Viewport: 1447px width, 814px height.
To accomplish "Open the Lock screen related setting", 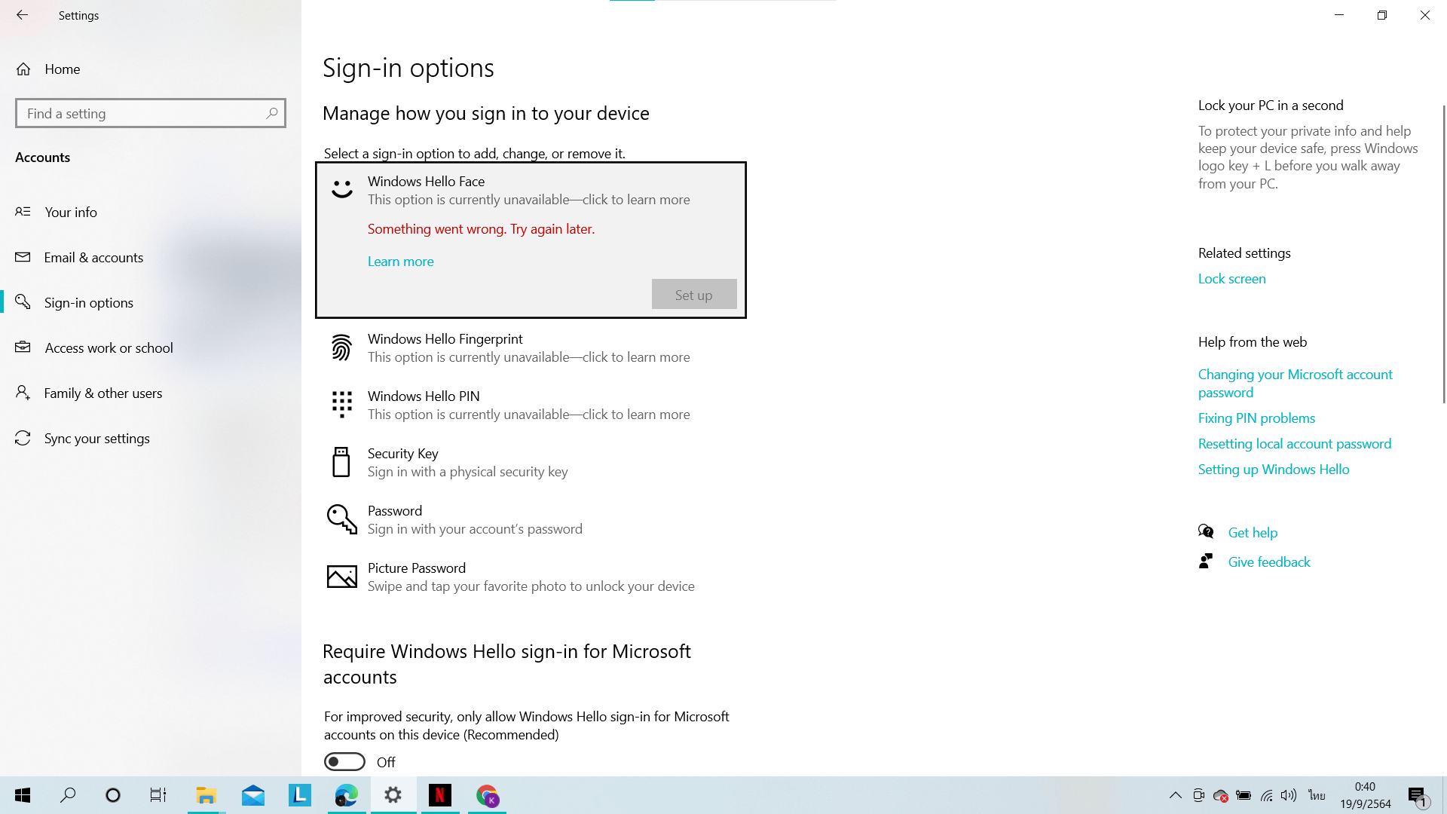I will (1231, 279).
